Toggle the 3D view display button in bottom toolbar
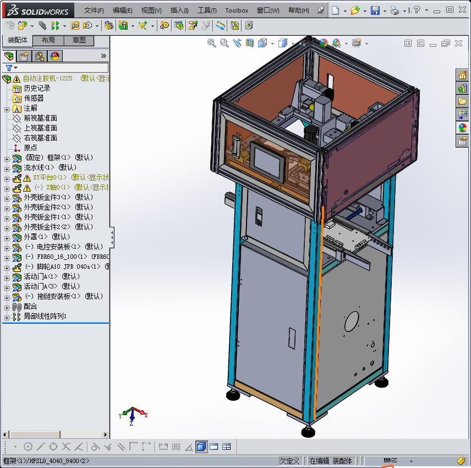Screen dimensions: 471x468 coord(201,447)
